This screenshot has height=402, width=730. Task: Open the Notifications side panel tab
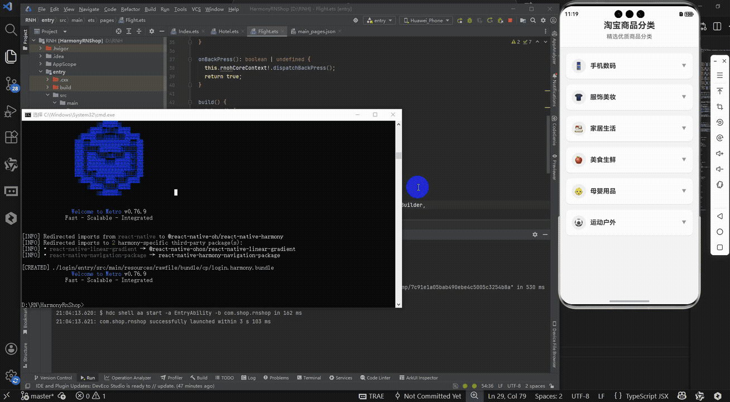(x=554, y=89)
